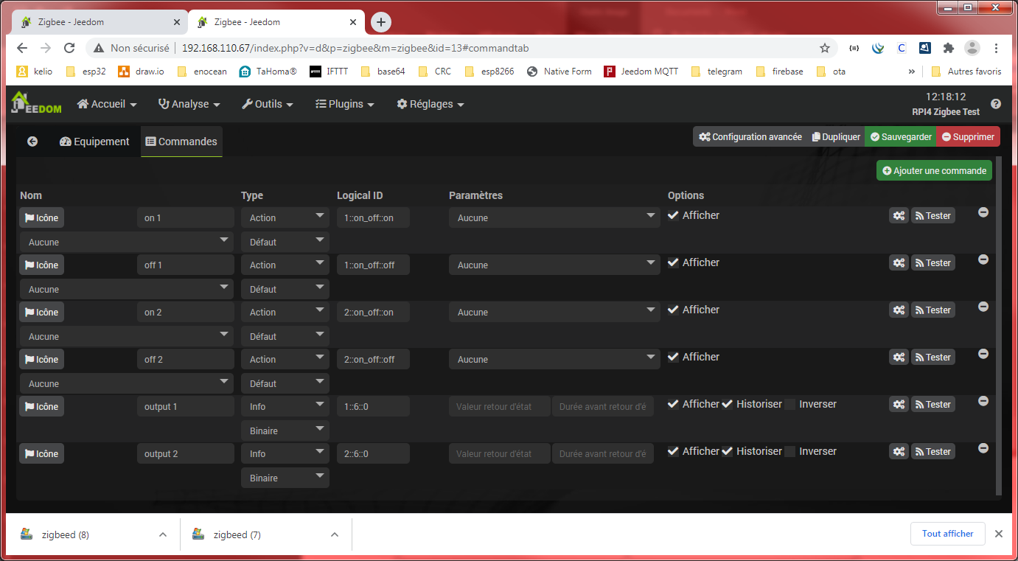
Task: Delete the on 2 command row minus icon
Action: [x=983, y=307]
